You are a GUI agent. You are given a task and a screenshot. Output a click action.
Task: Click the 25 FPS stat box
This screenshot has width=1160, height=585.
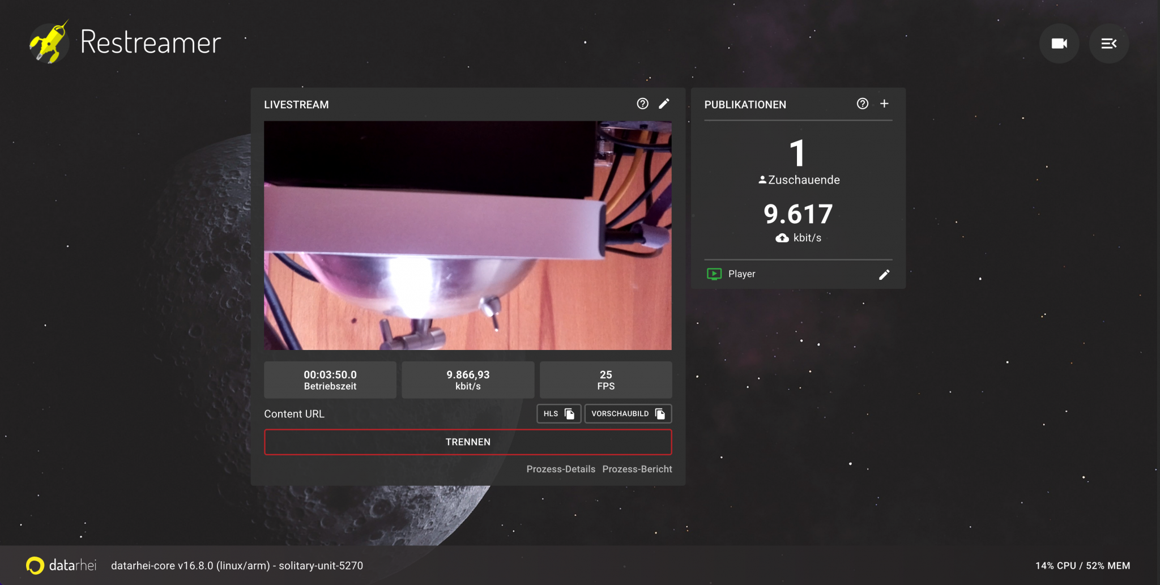605,379
